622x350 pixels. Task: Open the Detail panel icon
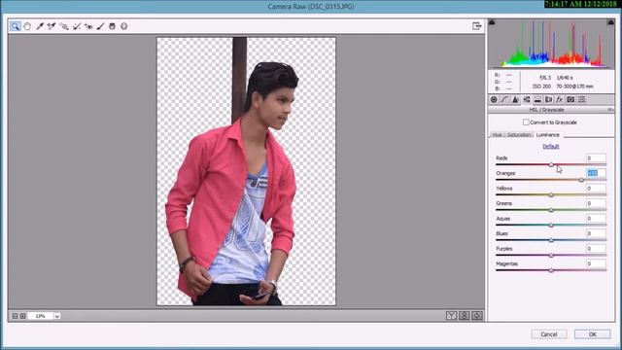coord(515,99)
